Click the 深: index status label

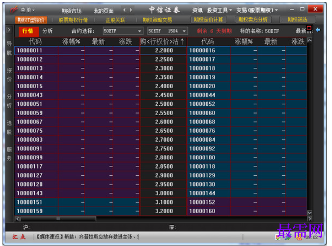pos(172,227)
